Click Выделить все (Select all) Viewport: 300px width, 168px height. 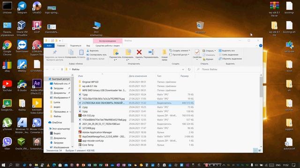pos(227,51)
